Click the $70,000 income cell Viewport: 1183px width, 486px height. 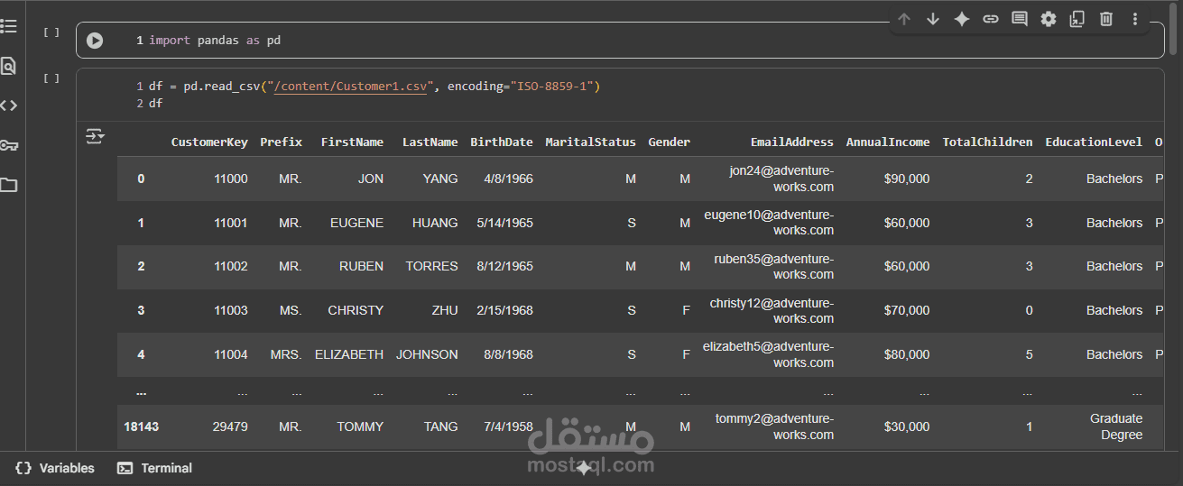907,310
